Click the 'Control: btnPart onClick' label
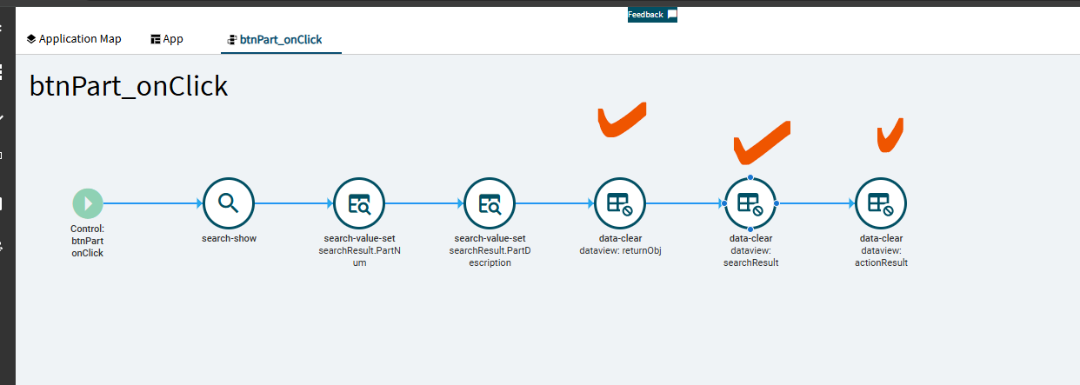This screenshot has height=385, width=1080. 88,241
